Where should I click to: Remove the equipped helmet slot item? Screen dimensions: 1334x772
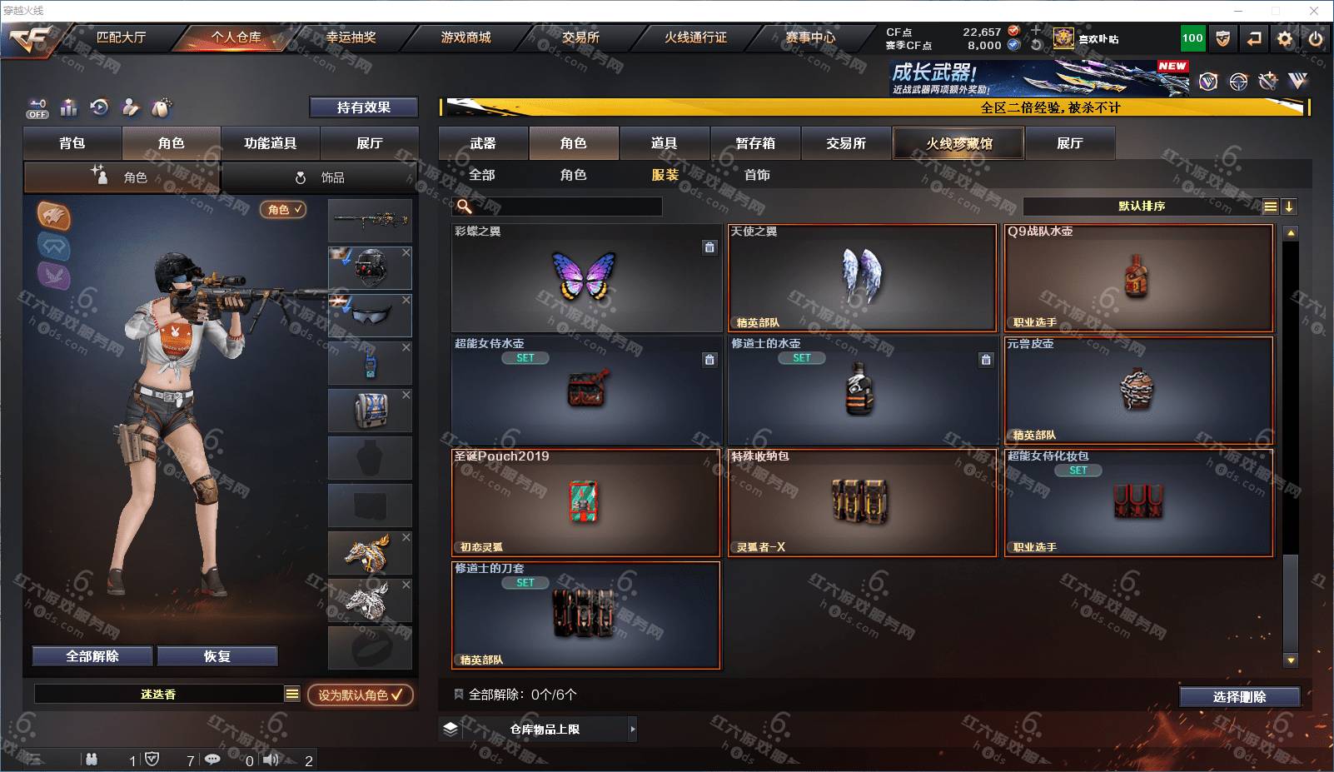coord(406,252)
